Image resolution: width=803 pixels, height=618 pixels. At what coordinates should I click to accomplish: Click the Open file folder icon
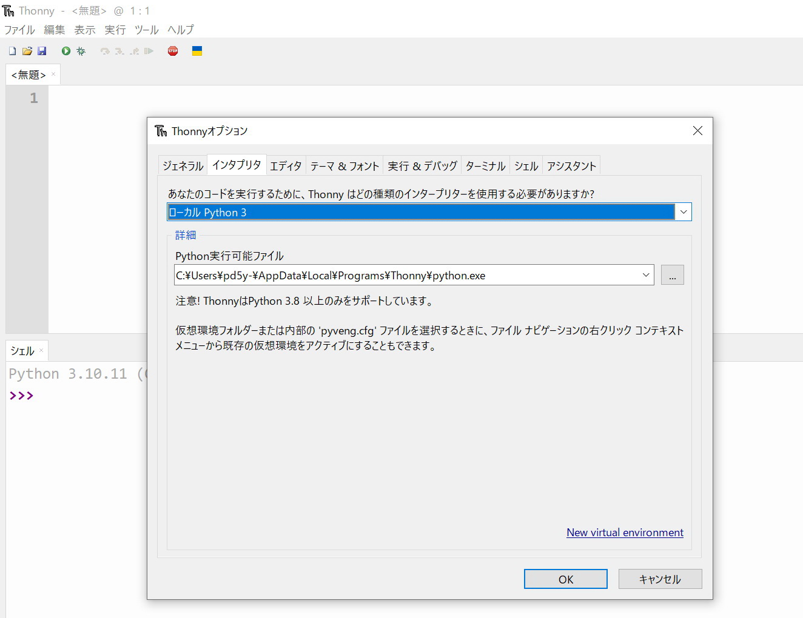tap(27, 51)
